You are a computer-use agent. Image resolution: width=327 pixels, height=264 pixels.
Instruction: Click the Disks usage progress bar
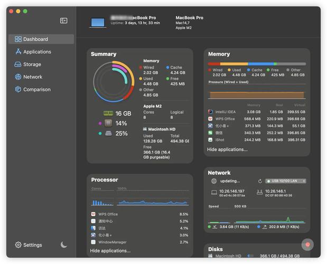[250, 256]
